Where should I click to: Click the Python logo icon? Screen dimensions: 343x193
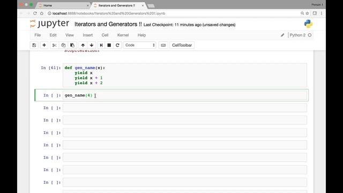308,24
